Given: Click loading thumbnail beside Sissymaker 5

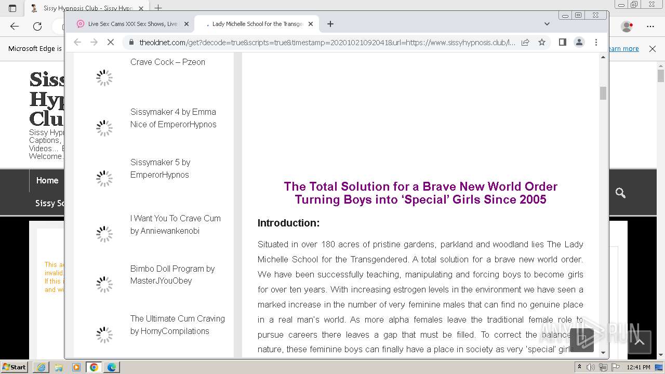Looking at the screenshot, I should (x=104, y=178).
